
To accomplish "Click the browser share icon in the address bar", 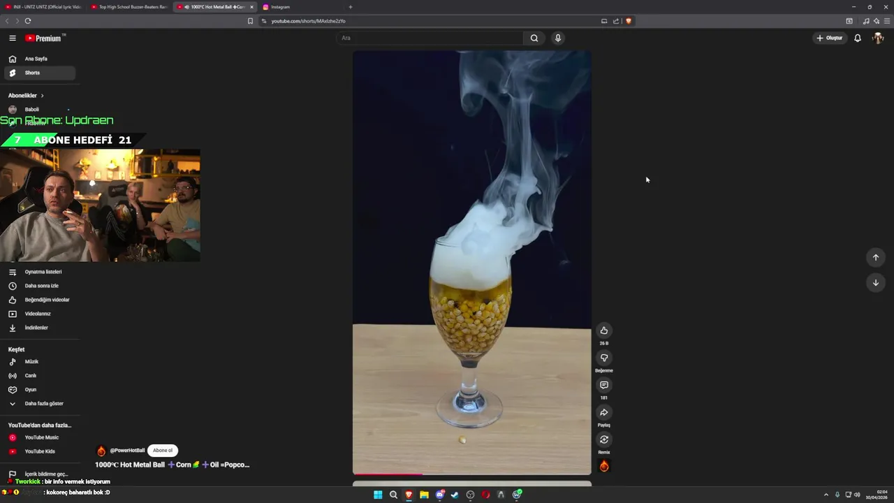I will [x=616, y=21].
